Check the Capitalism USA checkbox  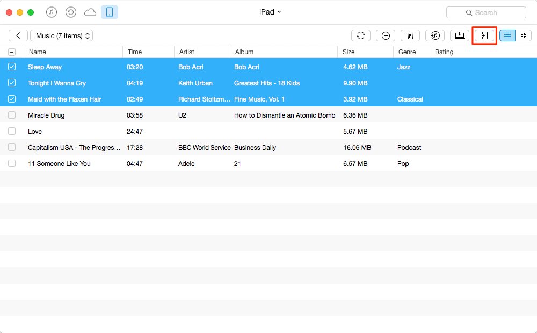click(x=12, y=147)
